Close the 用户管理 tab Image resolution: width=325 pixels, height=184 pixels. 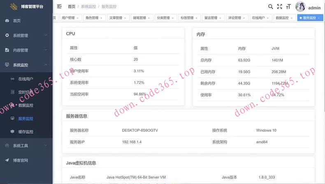point(77,18)
